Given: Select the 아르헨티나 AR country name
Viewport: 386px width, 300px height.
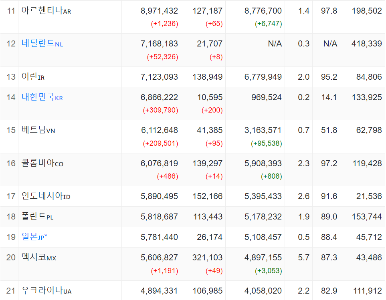Looking at the screenshot, I should coord(46,10).
